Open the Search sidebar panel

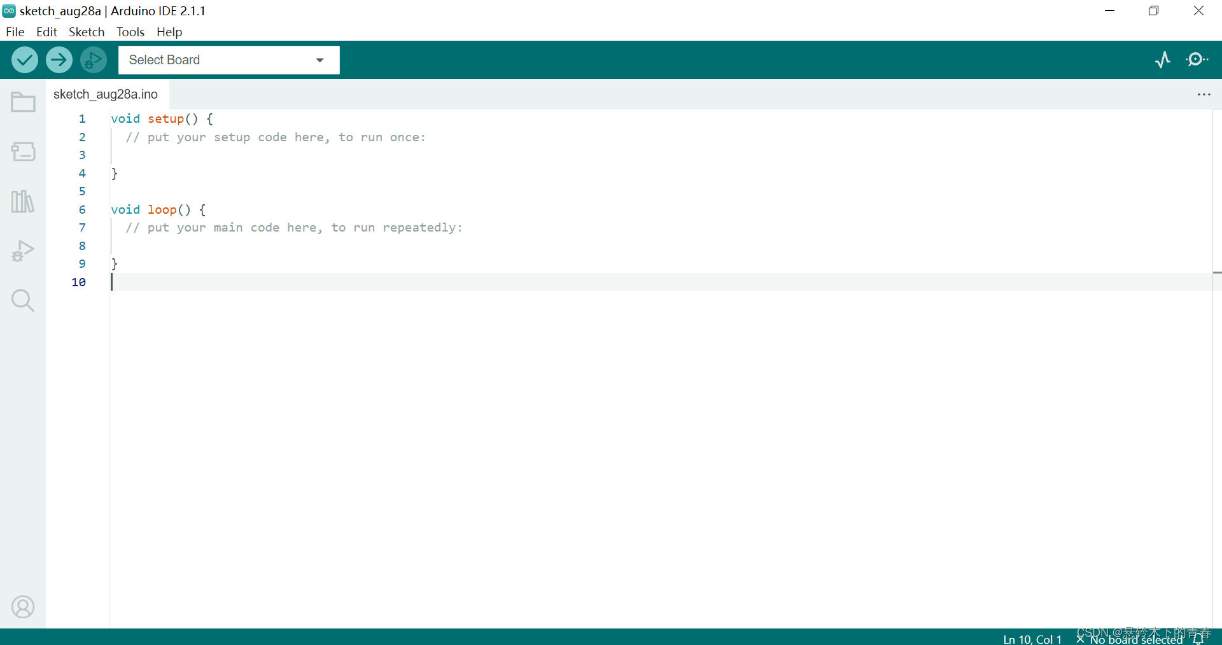coord(23,300)
